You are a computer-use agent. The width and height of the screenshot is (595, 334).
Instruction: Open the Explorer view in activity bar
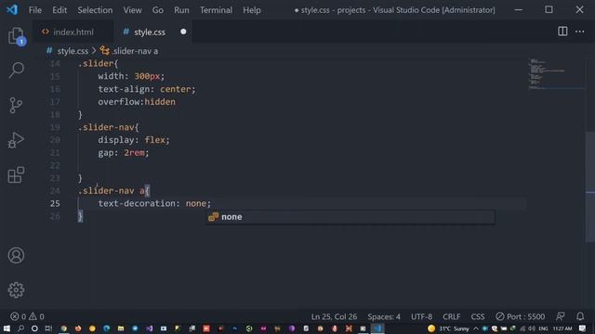point(16,36)
